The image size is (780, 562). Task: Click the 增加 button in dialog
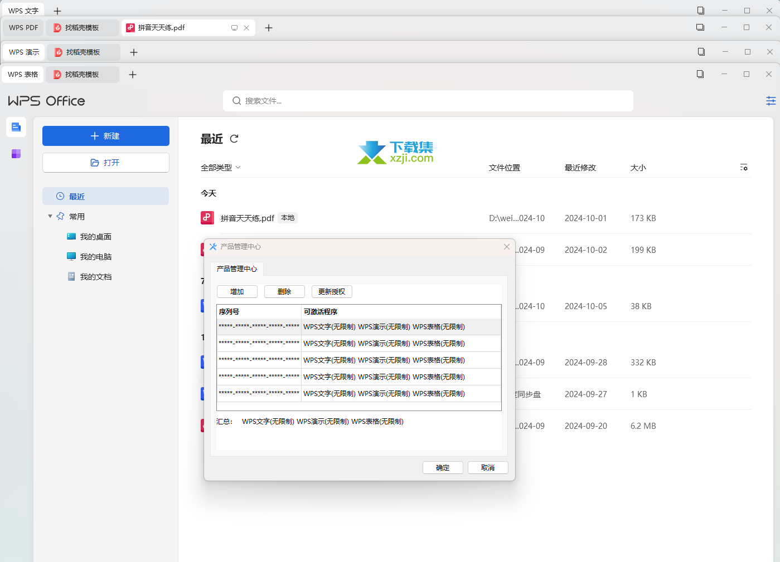237,291
